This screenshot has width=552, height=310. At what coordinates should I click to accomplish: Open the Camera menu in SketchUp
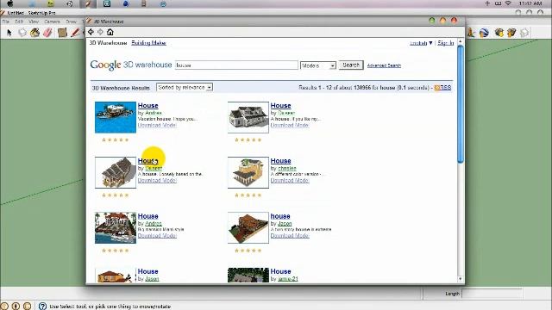coord(52,22)
